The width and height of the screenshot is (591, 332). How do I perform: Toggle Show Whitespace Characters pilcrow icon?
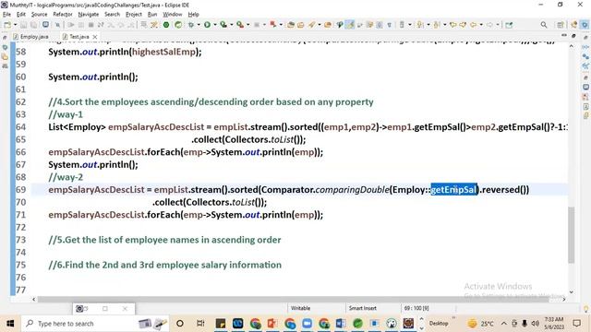[x=390, y=25]
